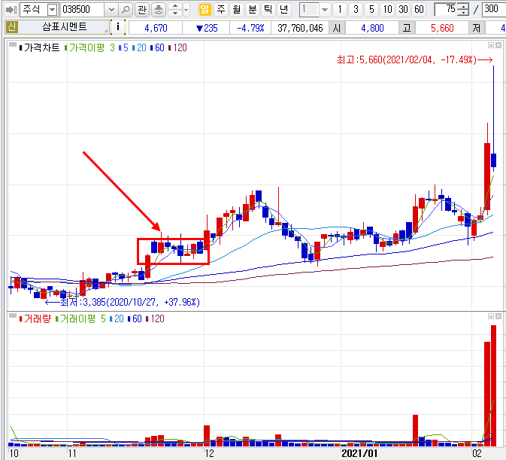Click price change ▼235

207,28
